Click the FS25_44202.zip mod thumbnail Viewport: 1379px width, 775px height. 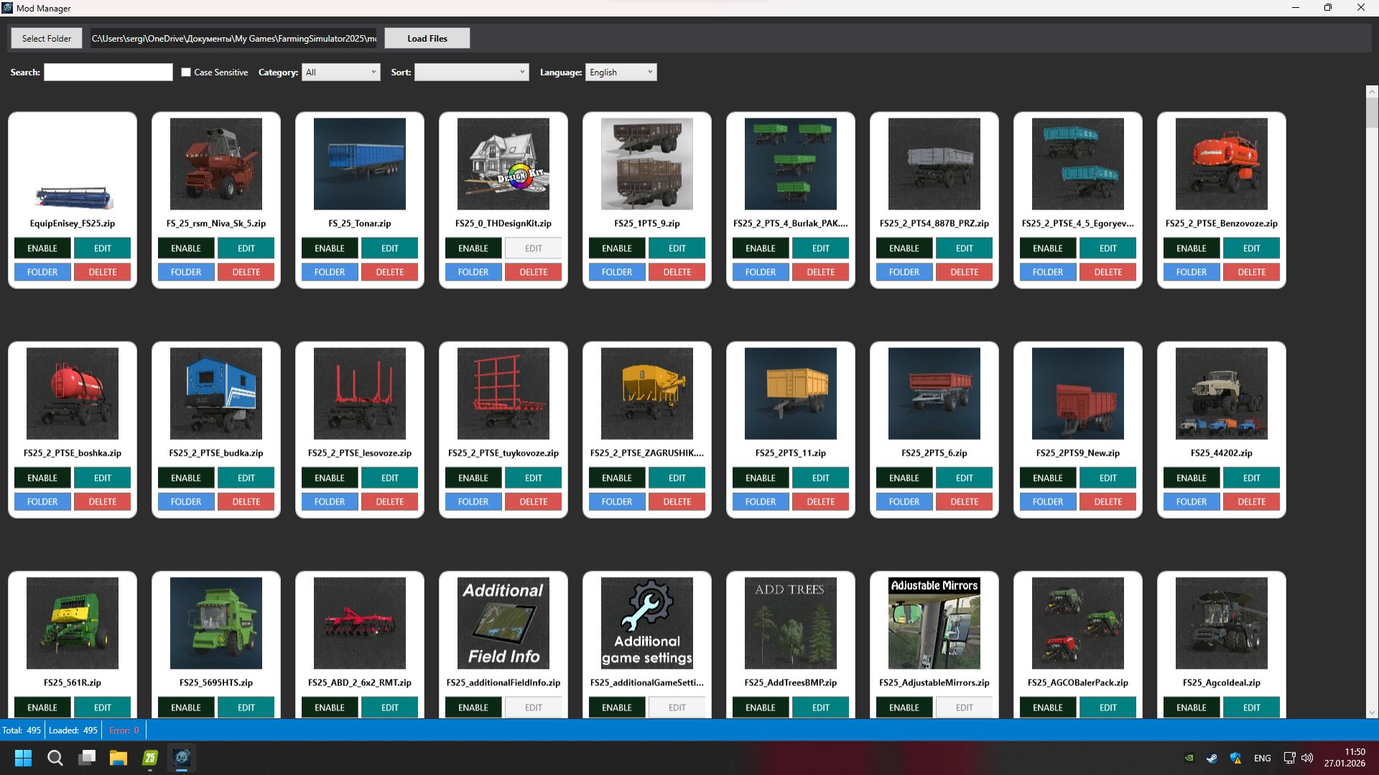click(x=1221, y=393)
